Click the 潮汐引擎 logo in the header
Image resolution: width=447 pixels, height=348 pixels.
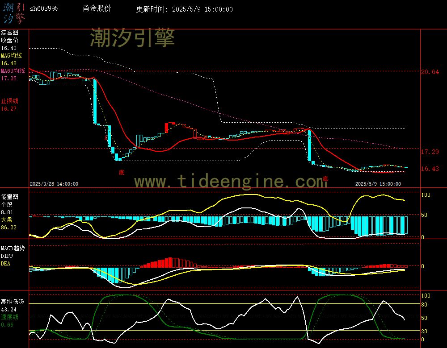(14, 13)
